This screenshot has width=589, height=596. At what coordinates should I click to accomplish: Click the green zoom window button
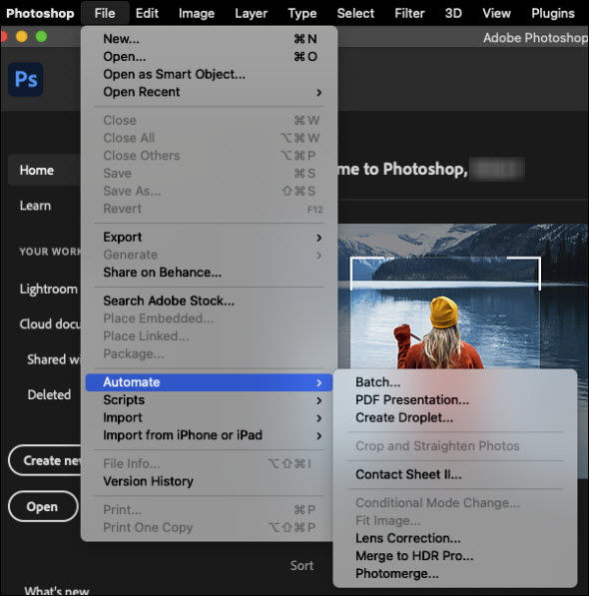pyautogui.click(x=41, y=37)
